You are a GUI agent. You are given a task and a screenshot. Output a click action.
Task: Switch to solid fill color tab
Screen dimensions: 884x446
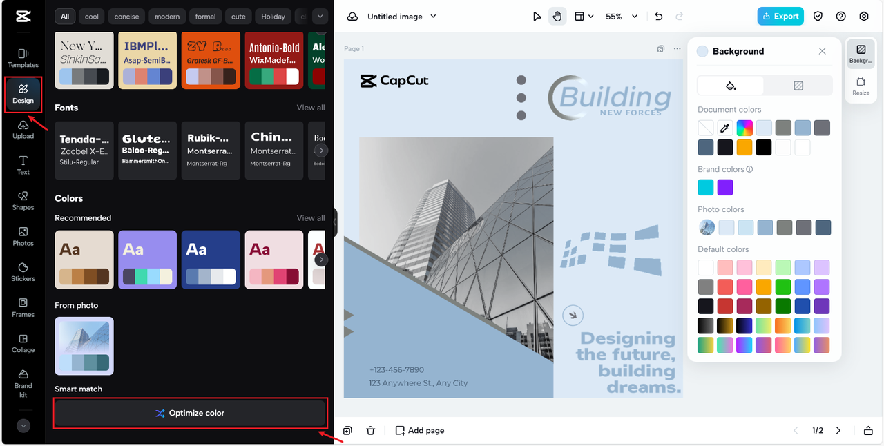(x=731, y=86)
